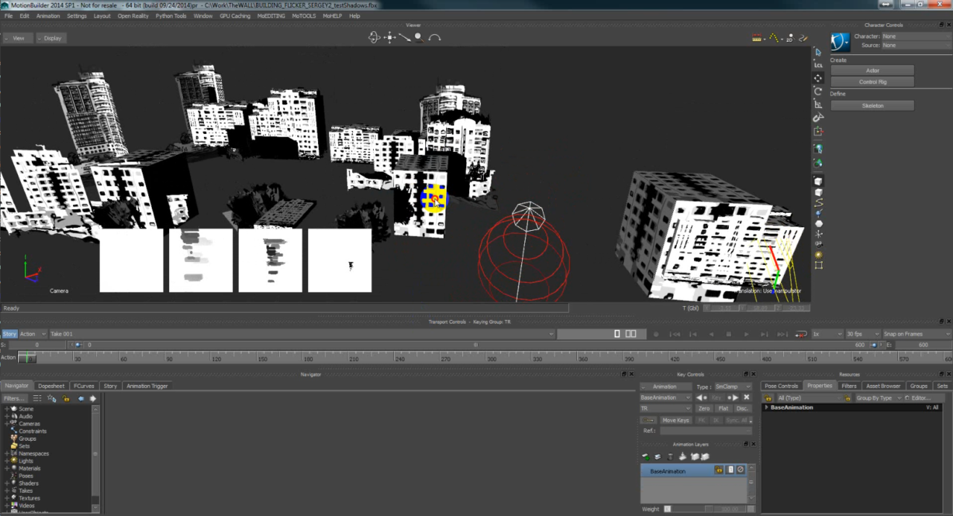Click the arrow Select tool icon
Image resolution: width=953 pixels, height=516 pixels.
coord(818,52)
